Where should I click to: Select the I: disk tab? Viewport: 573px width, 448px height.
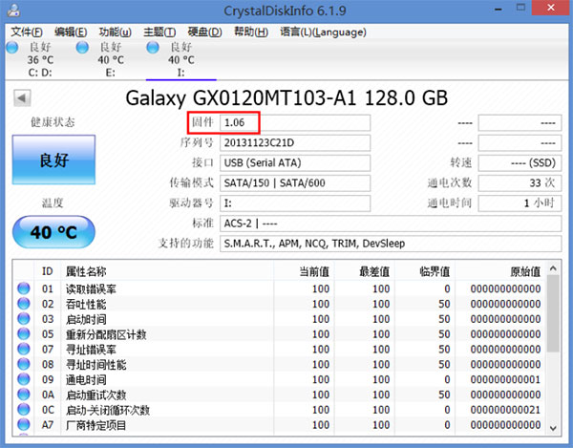tap(180, 59)
